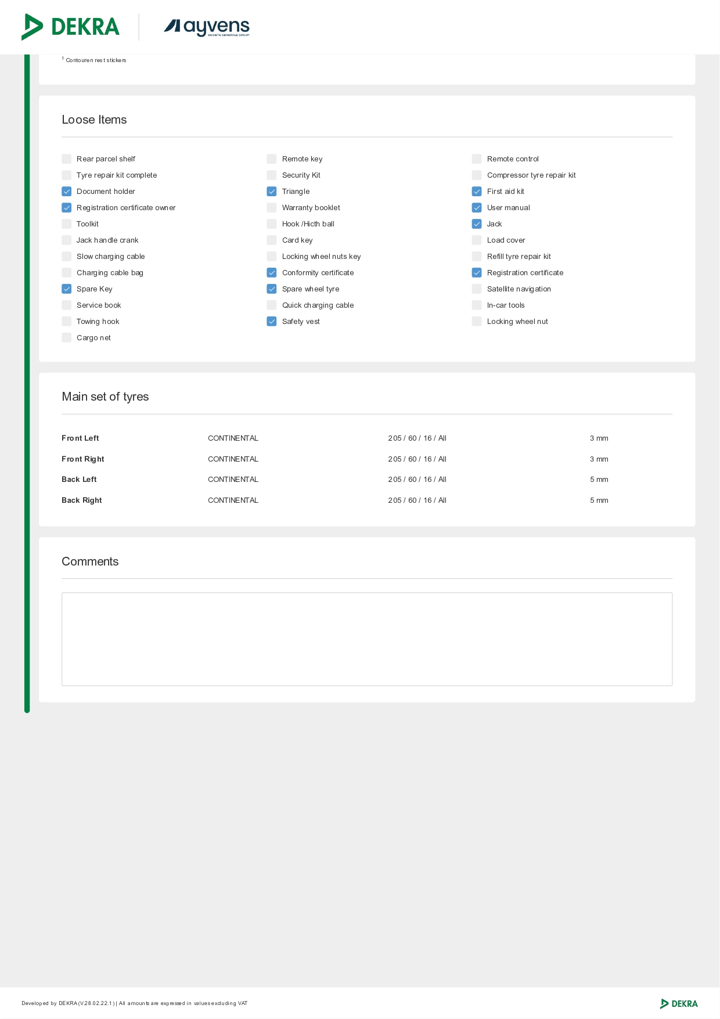Image resolution: width=720 pixels, height=1019 pixels.
Task: Click the Ayvens logo in header
Action: click(x=207, y=27)
